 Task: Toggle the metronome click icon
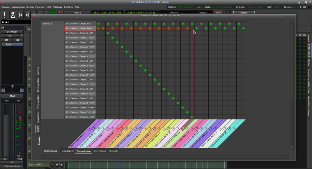pos(13,15)
